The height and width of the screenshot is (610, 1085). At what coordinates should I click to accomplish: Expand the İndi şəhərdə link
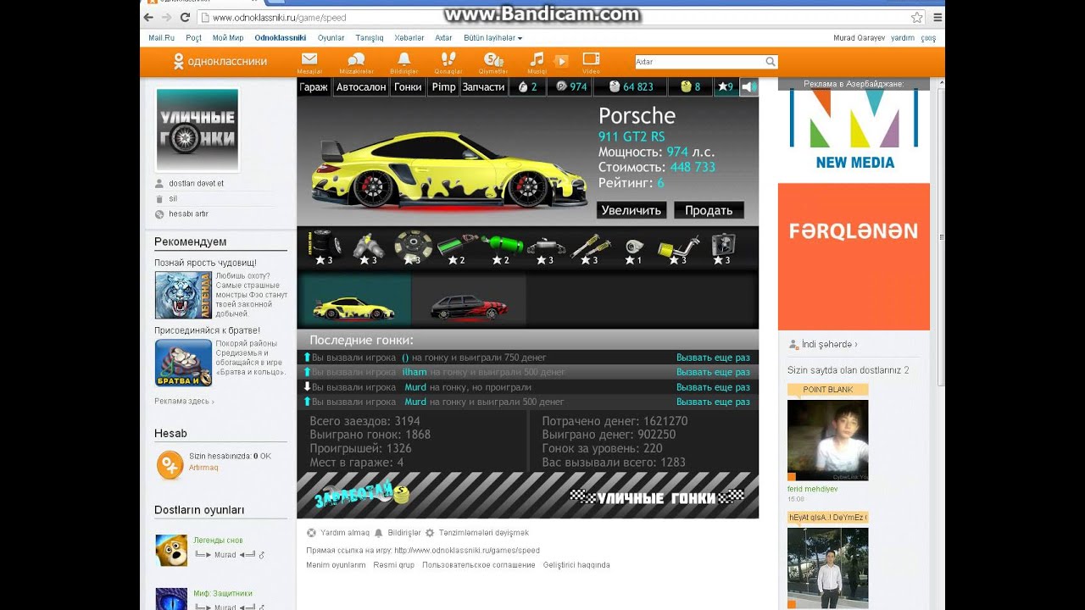coord(829,345)
